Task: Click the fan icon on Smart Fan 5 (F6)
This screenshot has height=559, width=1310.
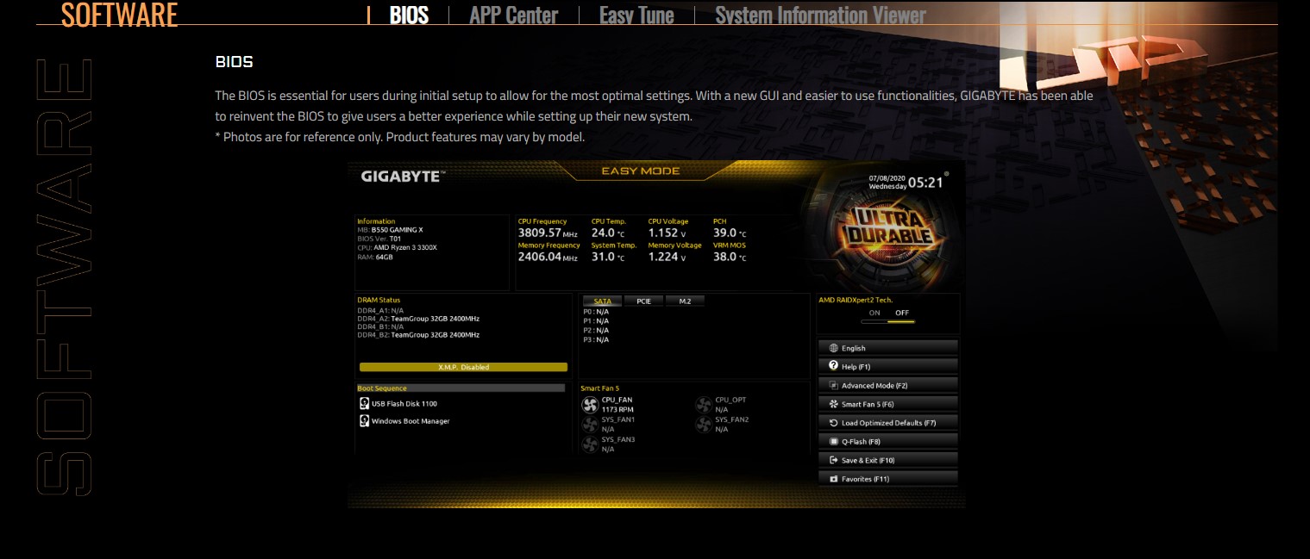Action: (x=833, y=404)
